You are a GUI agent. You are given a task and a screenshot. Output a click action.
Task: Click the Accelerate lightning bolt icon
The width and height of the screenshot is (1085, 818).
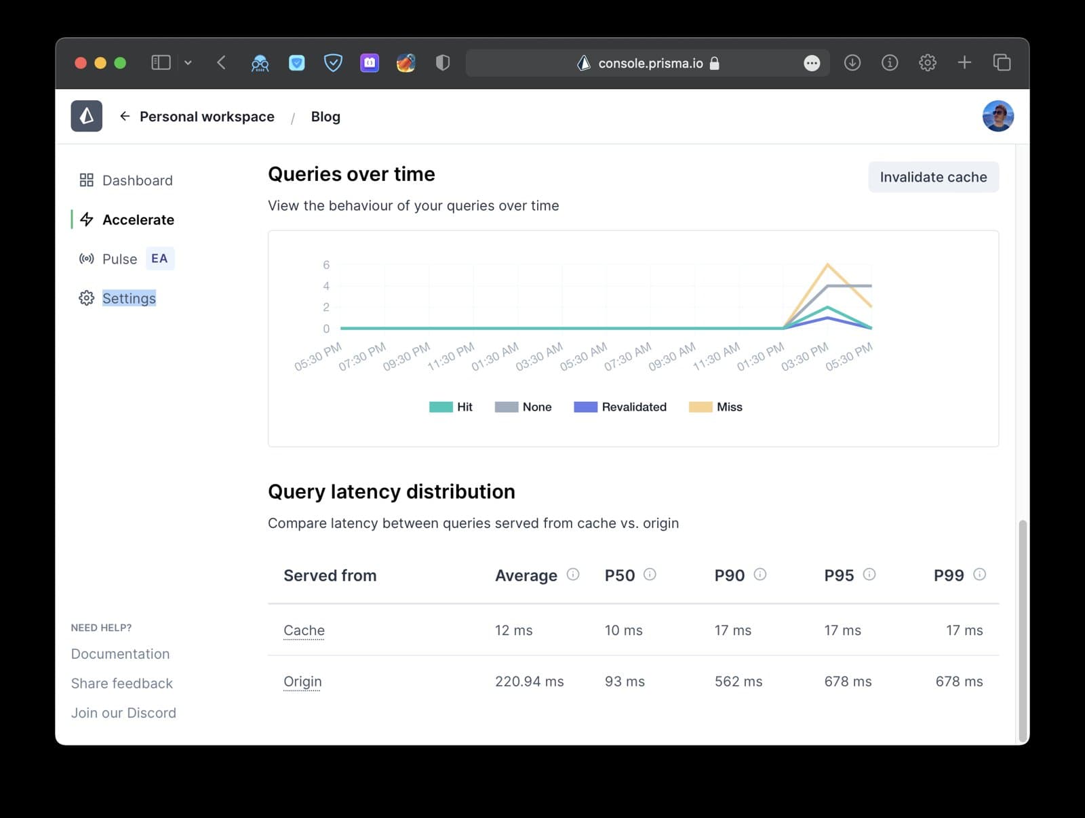click(86, 220)
